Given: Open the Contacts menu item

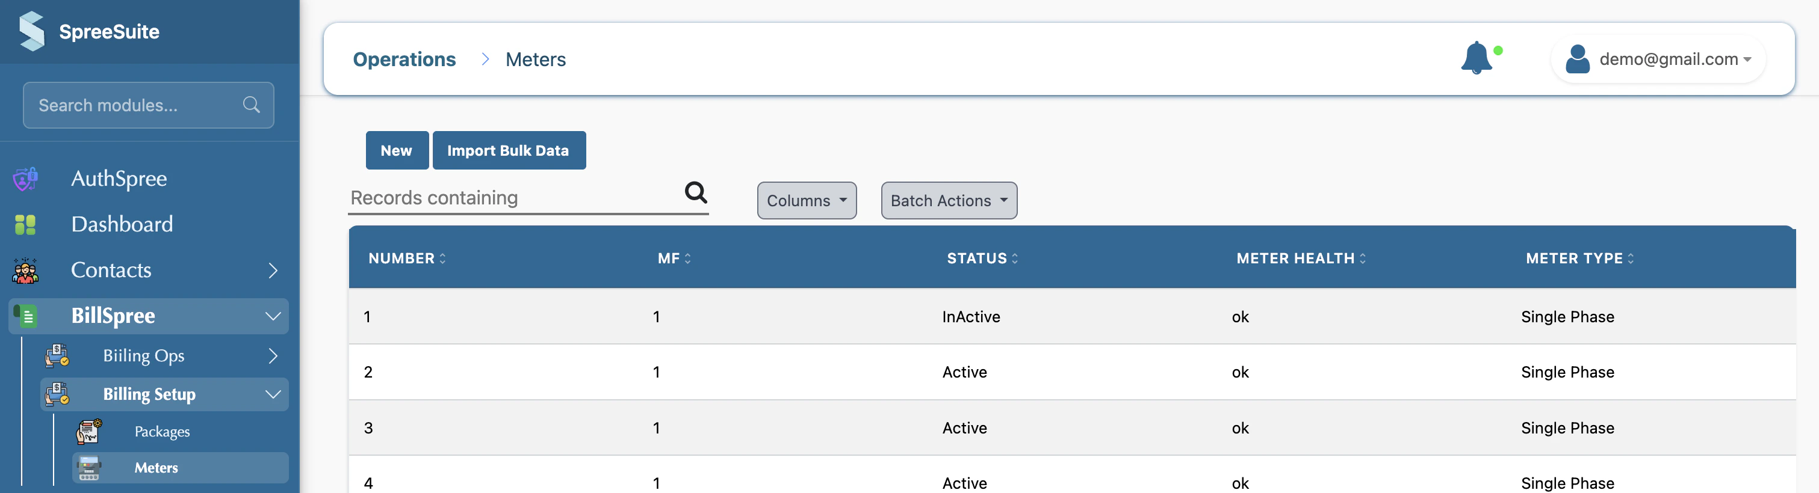Looking at the screenshot, I should click(111, 270).
